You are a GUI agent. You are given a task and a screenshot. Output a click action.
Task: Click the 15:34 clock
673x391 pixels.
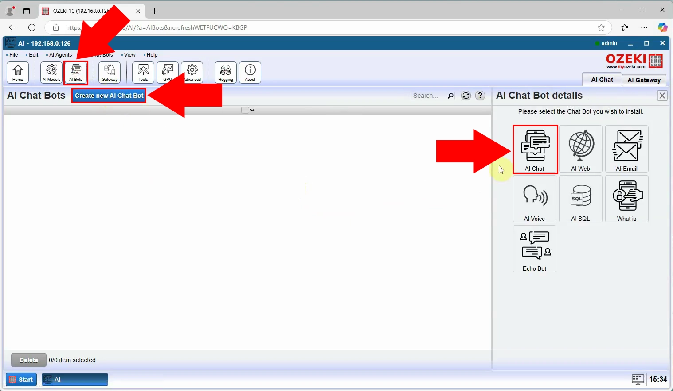pyautogui.click(x=658, y=379)
